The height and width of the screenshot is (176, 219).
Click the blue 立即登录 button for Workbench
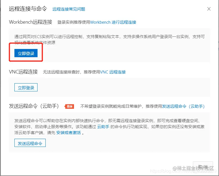[26, 53]
